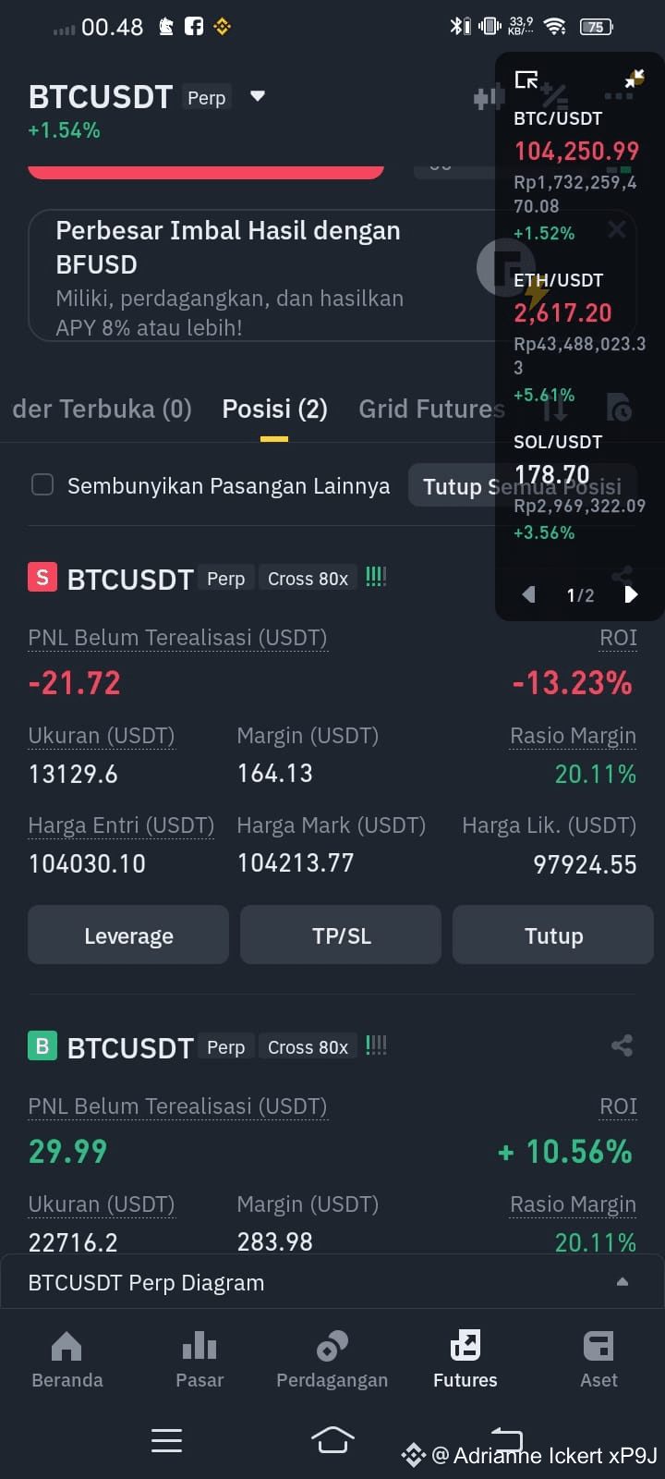Click Tutup button to close short

(553, 935)
